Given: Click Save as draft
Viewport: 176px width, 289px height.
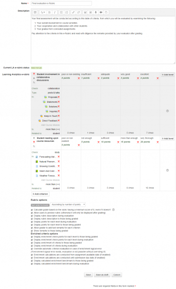Looking at the screenshot, I should click(102, 275).
